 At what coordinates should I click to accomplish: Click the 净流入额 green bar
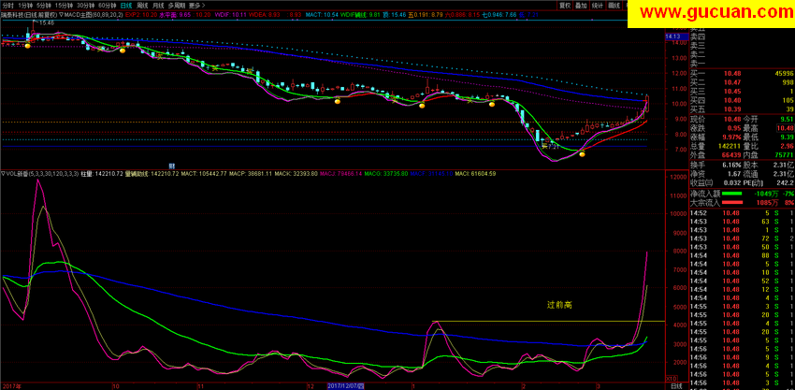point(731,194)
